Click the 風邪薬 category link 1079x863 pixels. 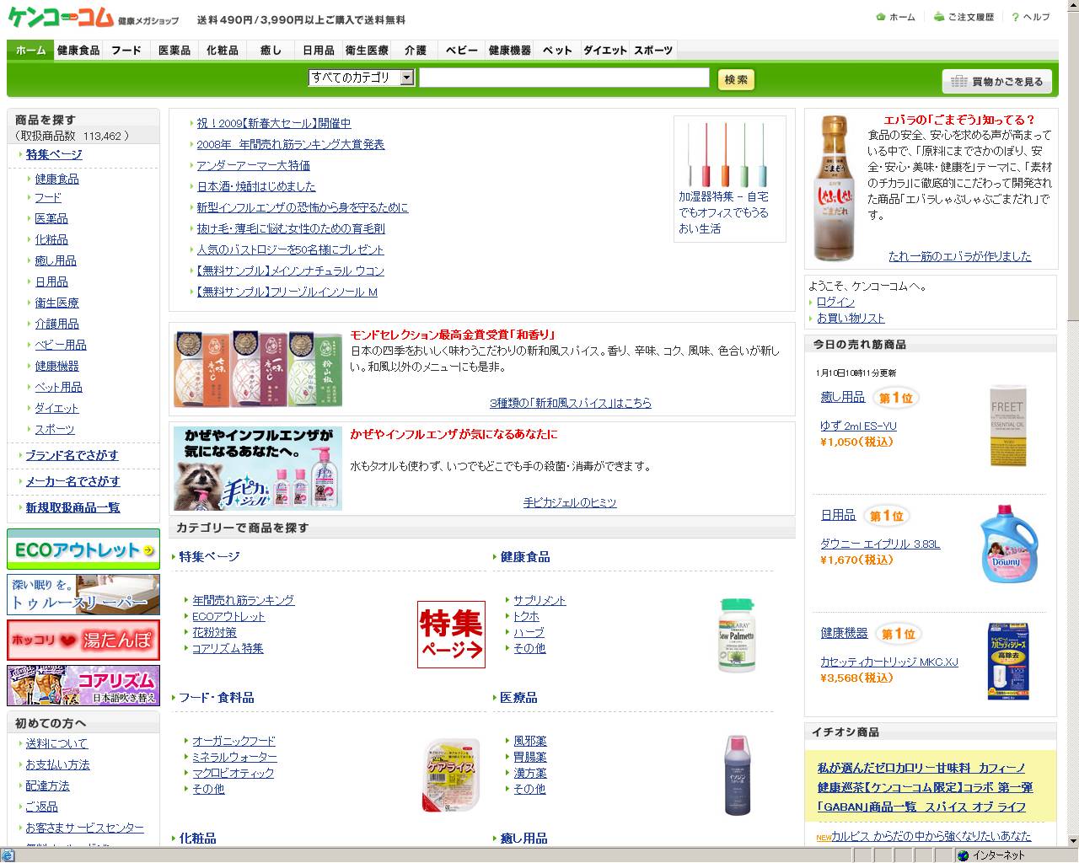click(x=529, y=741)
